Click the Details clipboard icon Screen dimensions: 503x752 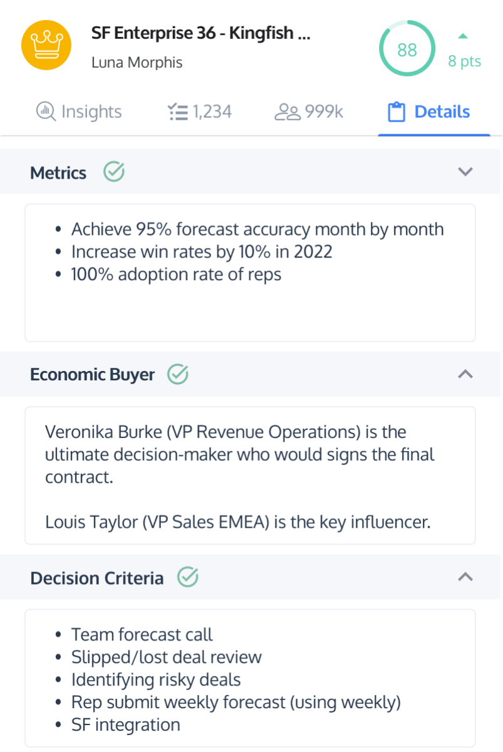point(396,113)
